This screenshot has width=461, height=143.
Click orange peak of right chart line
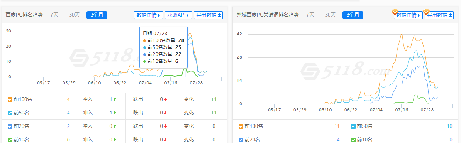[402, 35]
